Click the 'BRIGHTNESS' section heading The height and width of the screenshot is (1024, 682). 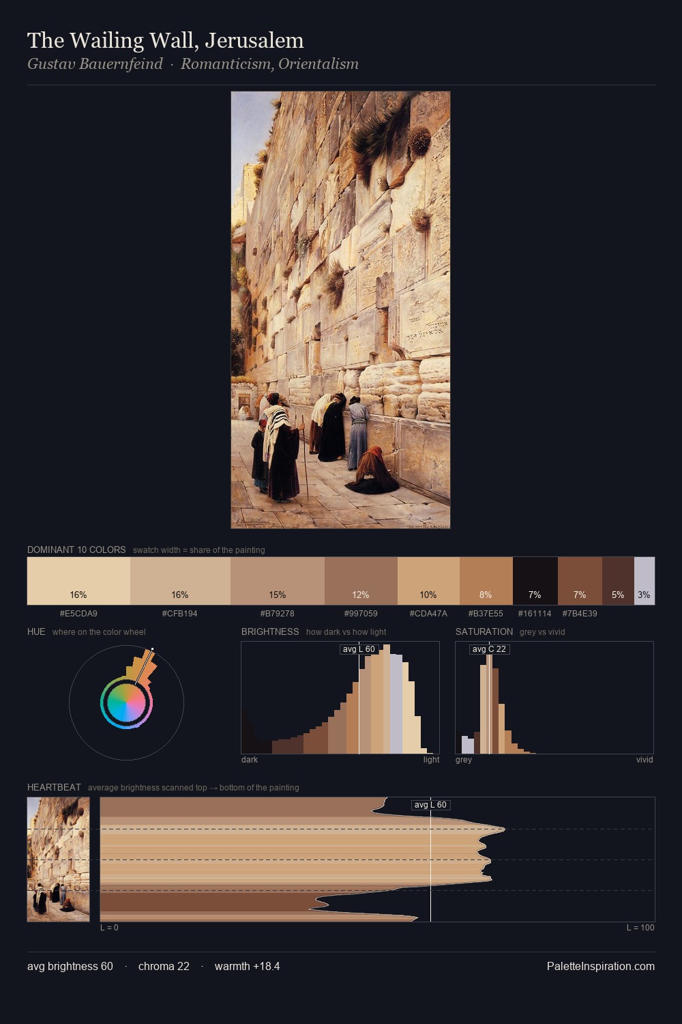[270, 631]
